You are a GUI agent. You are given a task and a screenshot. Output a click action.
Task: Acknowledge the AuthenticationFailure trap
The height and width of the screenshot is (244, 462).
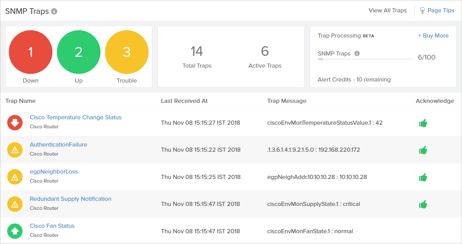coord(423,150)
